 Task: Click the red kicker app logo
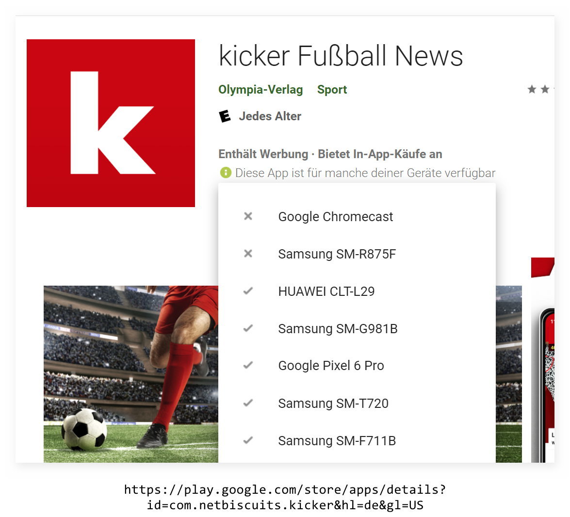coord(111,123)
